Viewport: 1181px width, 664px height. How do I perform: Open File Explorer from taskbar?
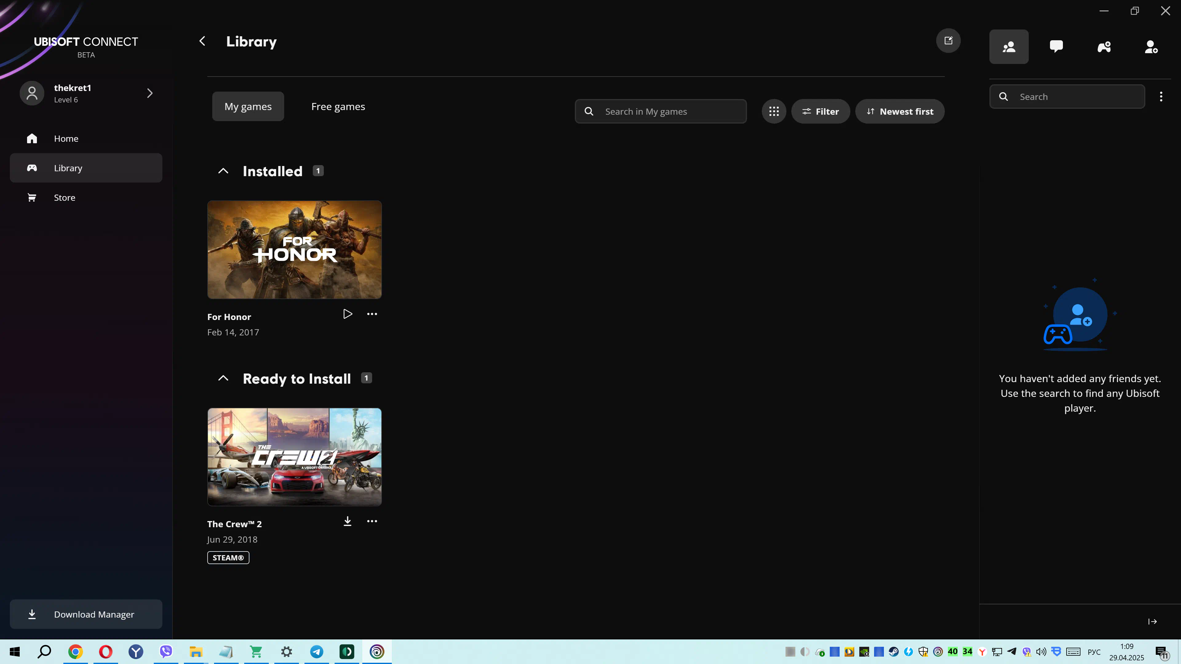click(196, 652)
